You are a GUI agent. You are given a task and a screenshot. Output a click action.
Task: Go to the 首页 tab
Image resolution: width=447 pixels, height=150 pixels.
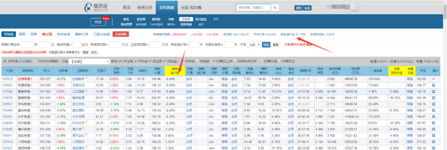(x=126, y=8)
